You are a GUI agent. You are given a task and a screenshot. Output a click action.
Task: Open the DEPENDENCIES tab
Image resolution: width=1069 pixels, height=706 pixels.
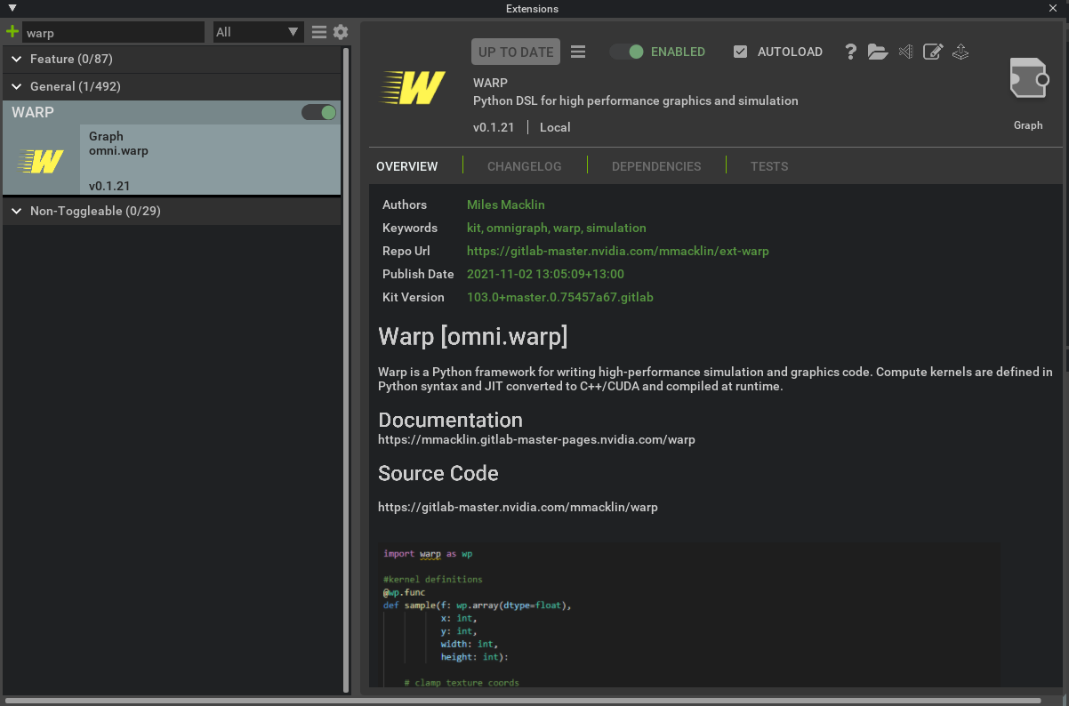pos(655,166)
